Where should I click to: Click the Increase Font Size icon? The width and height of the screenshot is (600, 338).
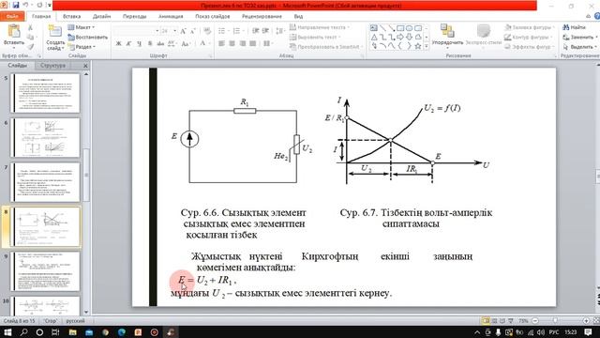184,31
